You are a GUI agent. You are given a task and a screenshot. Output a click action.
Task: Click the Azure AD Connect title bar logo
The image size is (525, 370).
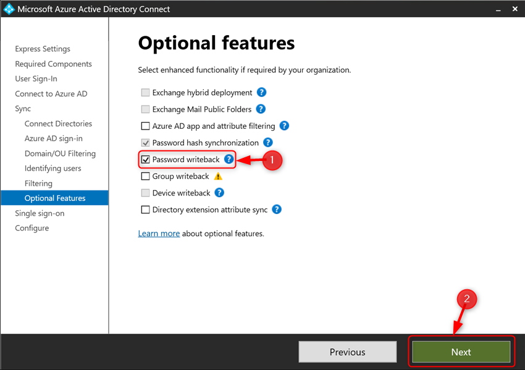[x=9, y=9]
